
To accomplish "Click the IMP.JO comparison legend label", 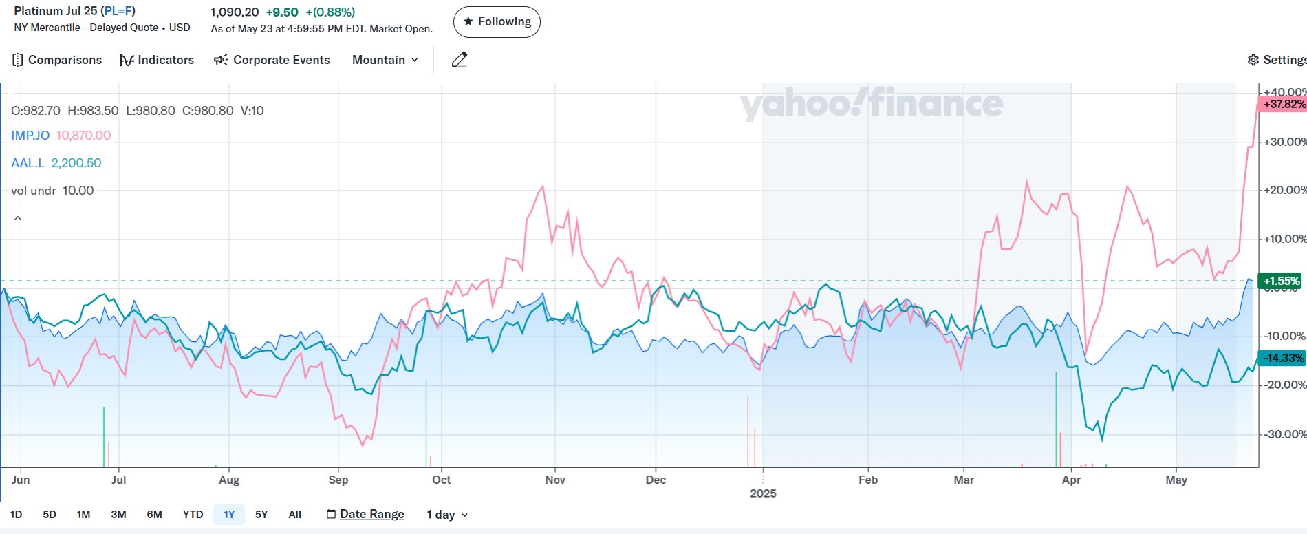I will click(x=30, y=136).
